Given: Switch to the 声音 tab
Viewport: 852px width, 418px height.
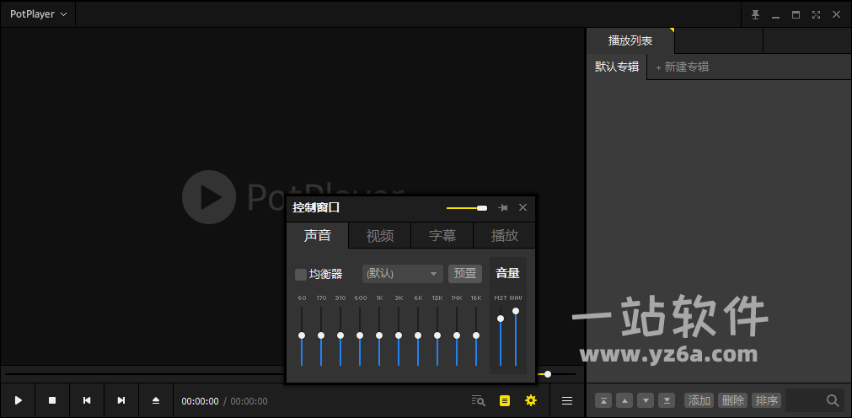Looking at the screenshot, I should coord(318,235).
